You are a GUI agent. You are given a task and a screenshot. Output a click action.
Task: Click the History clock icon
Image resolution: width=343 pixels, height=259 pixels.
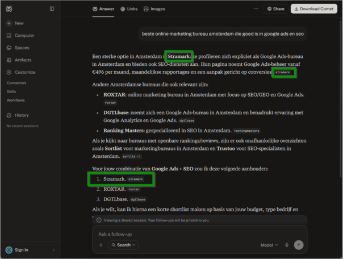pyautogui.click(x=9, y=115)
